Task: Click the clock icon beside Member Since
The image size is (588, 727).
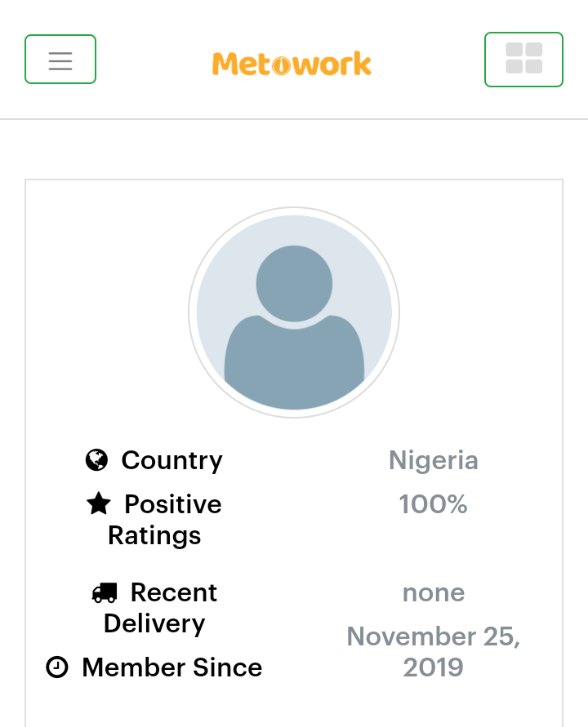Action: (x=57, y=667)
